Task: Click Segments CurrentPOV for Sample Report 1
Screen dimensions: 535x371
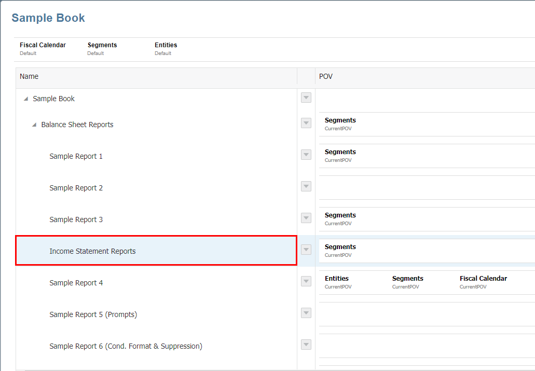Action: click(340, 155)
